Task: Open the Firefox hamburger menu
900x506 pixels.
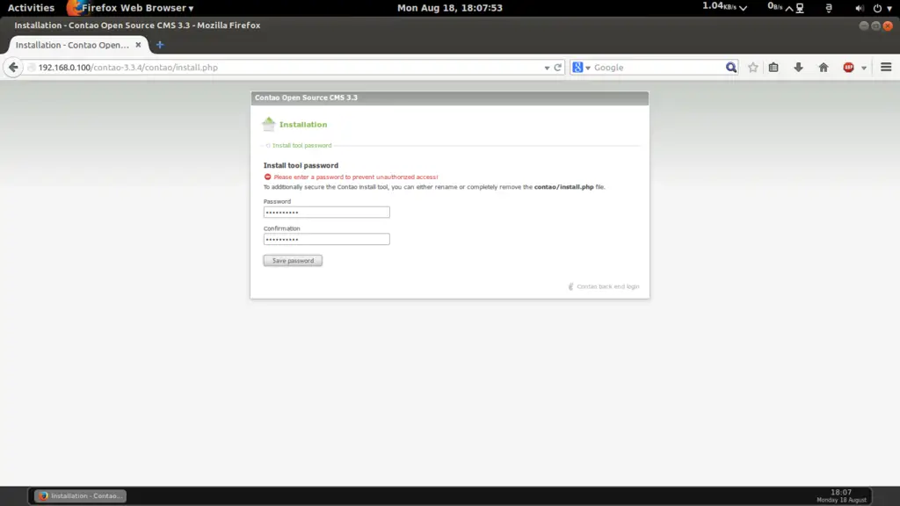Action: (x=886, y=67)
